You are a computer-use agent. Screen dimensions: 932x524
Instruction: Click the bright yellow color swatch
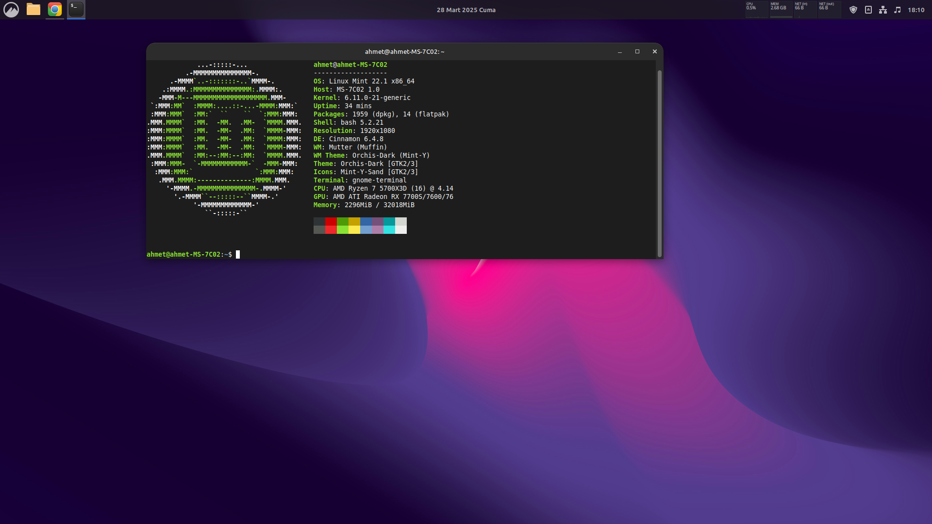354,230
